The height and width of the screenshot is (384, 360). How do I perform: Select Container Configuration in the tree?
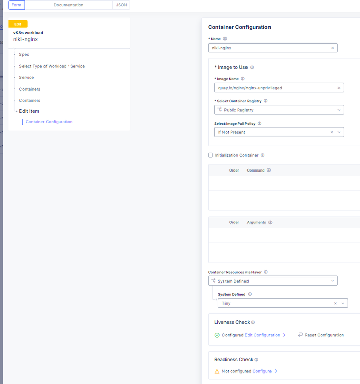(x=49, y=122)
